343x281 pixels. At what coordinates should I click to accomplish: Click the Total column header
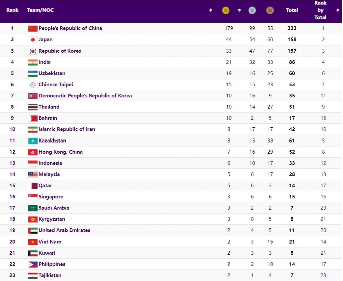point(292,10)
